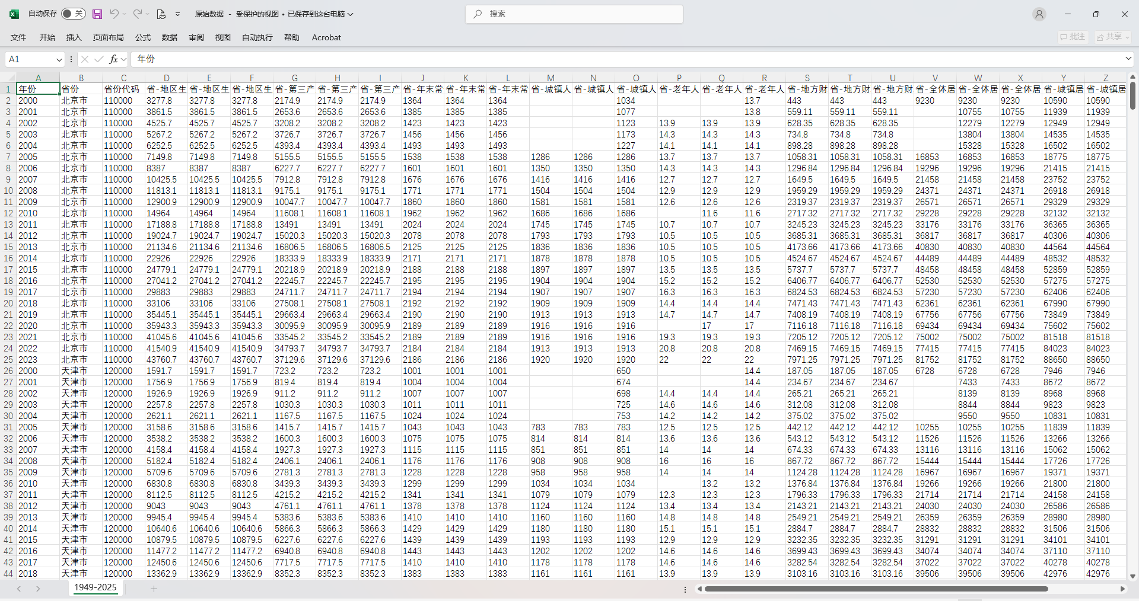Click the 批注 comments button
This screenshot has width=1139, height=601.
[1073, 37]
